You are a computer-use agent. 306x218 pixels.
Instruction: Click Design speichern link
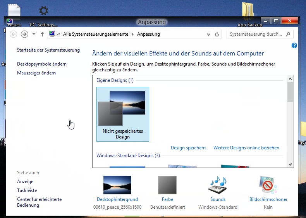click(x=188, y=148)
